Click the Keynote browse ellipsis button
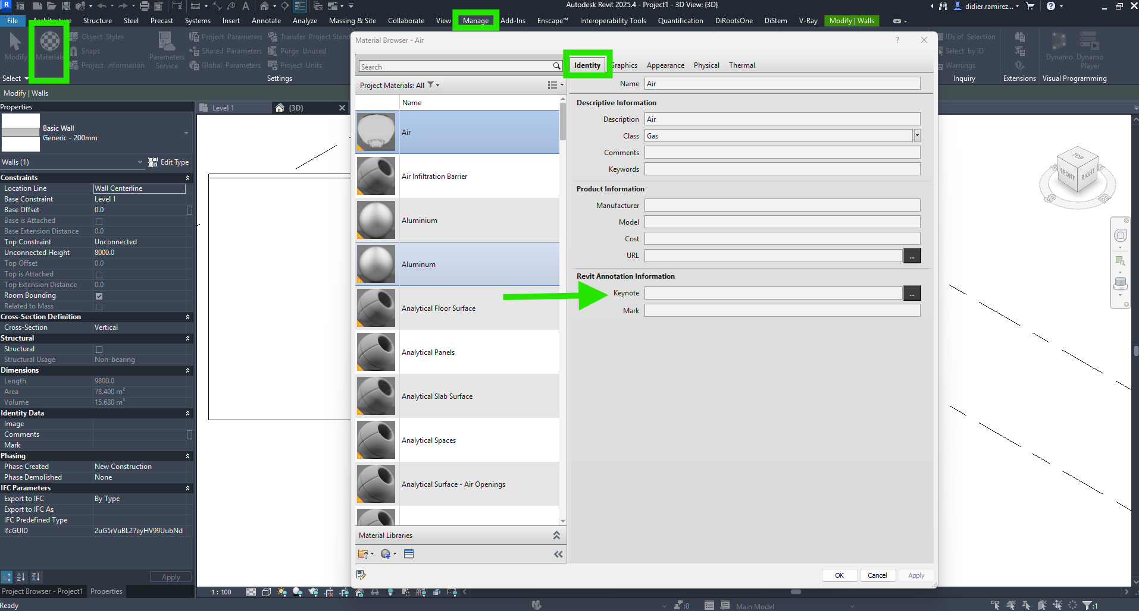This screenshot has width=1139, height=611. tap(912, 293)
